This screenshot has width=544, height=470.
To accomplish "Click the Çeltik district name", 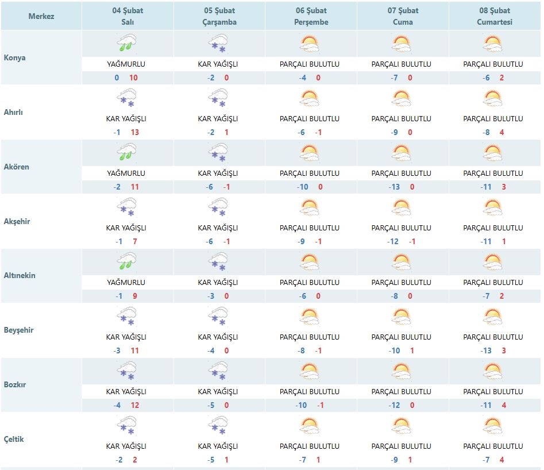I will point(14,440).
